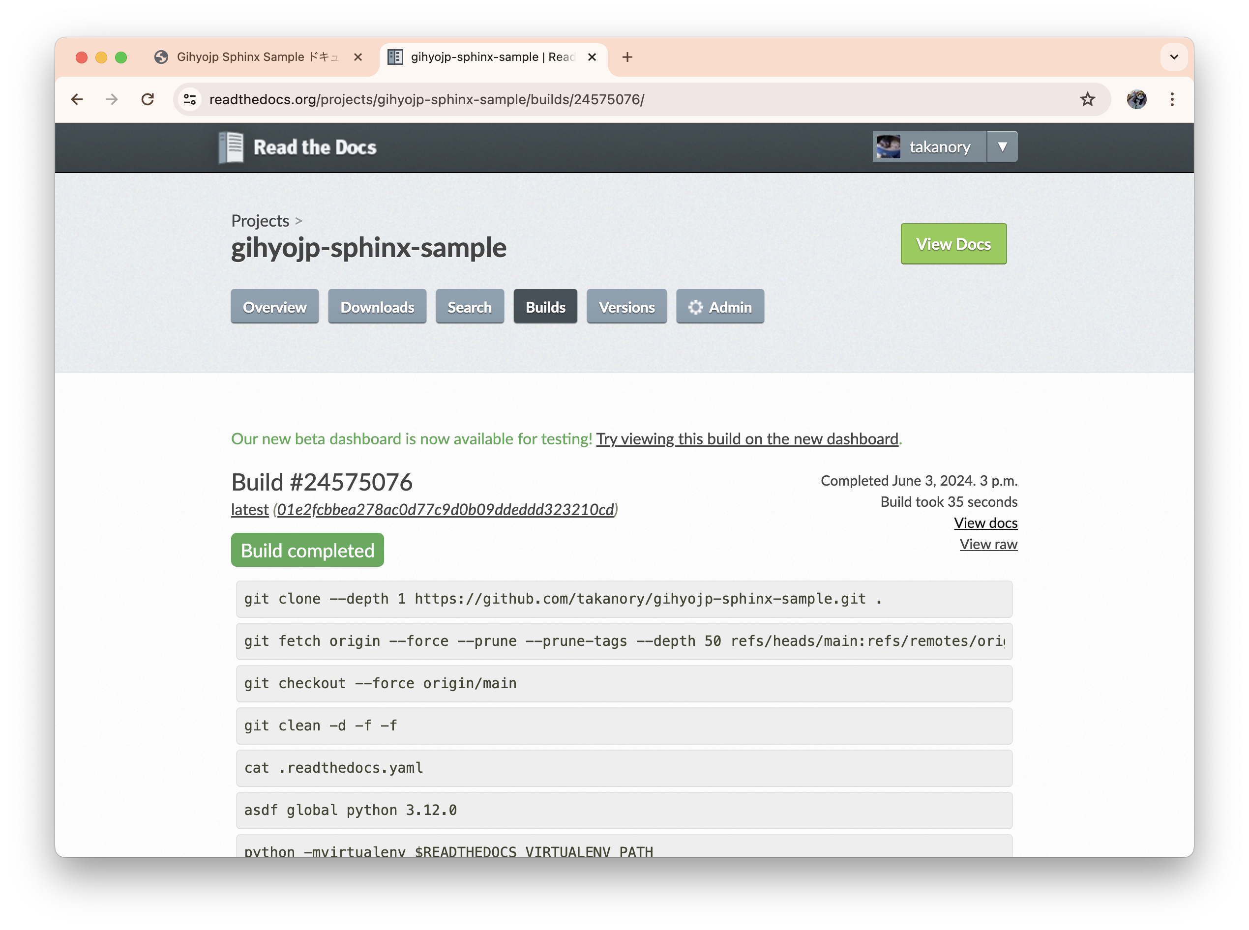This screenshot has height=930, width=1249.
Task: Click Chrome profile avatar icon
Action: coord(1136,100)
